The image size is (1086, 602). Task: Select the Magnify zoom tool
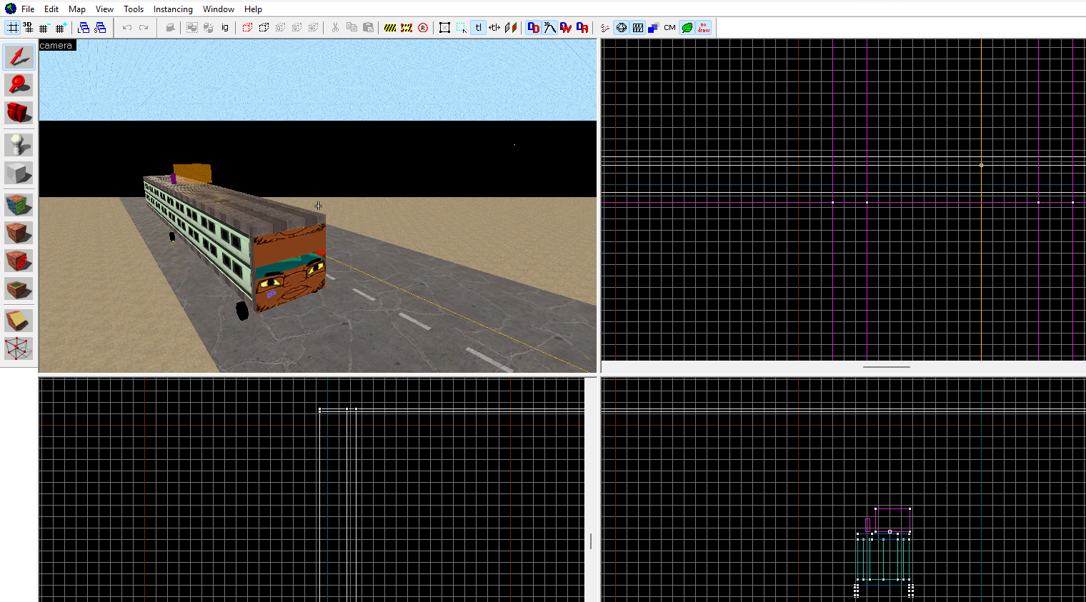pos(19,85)
